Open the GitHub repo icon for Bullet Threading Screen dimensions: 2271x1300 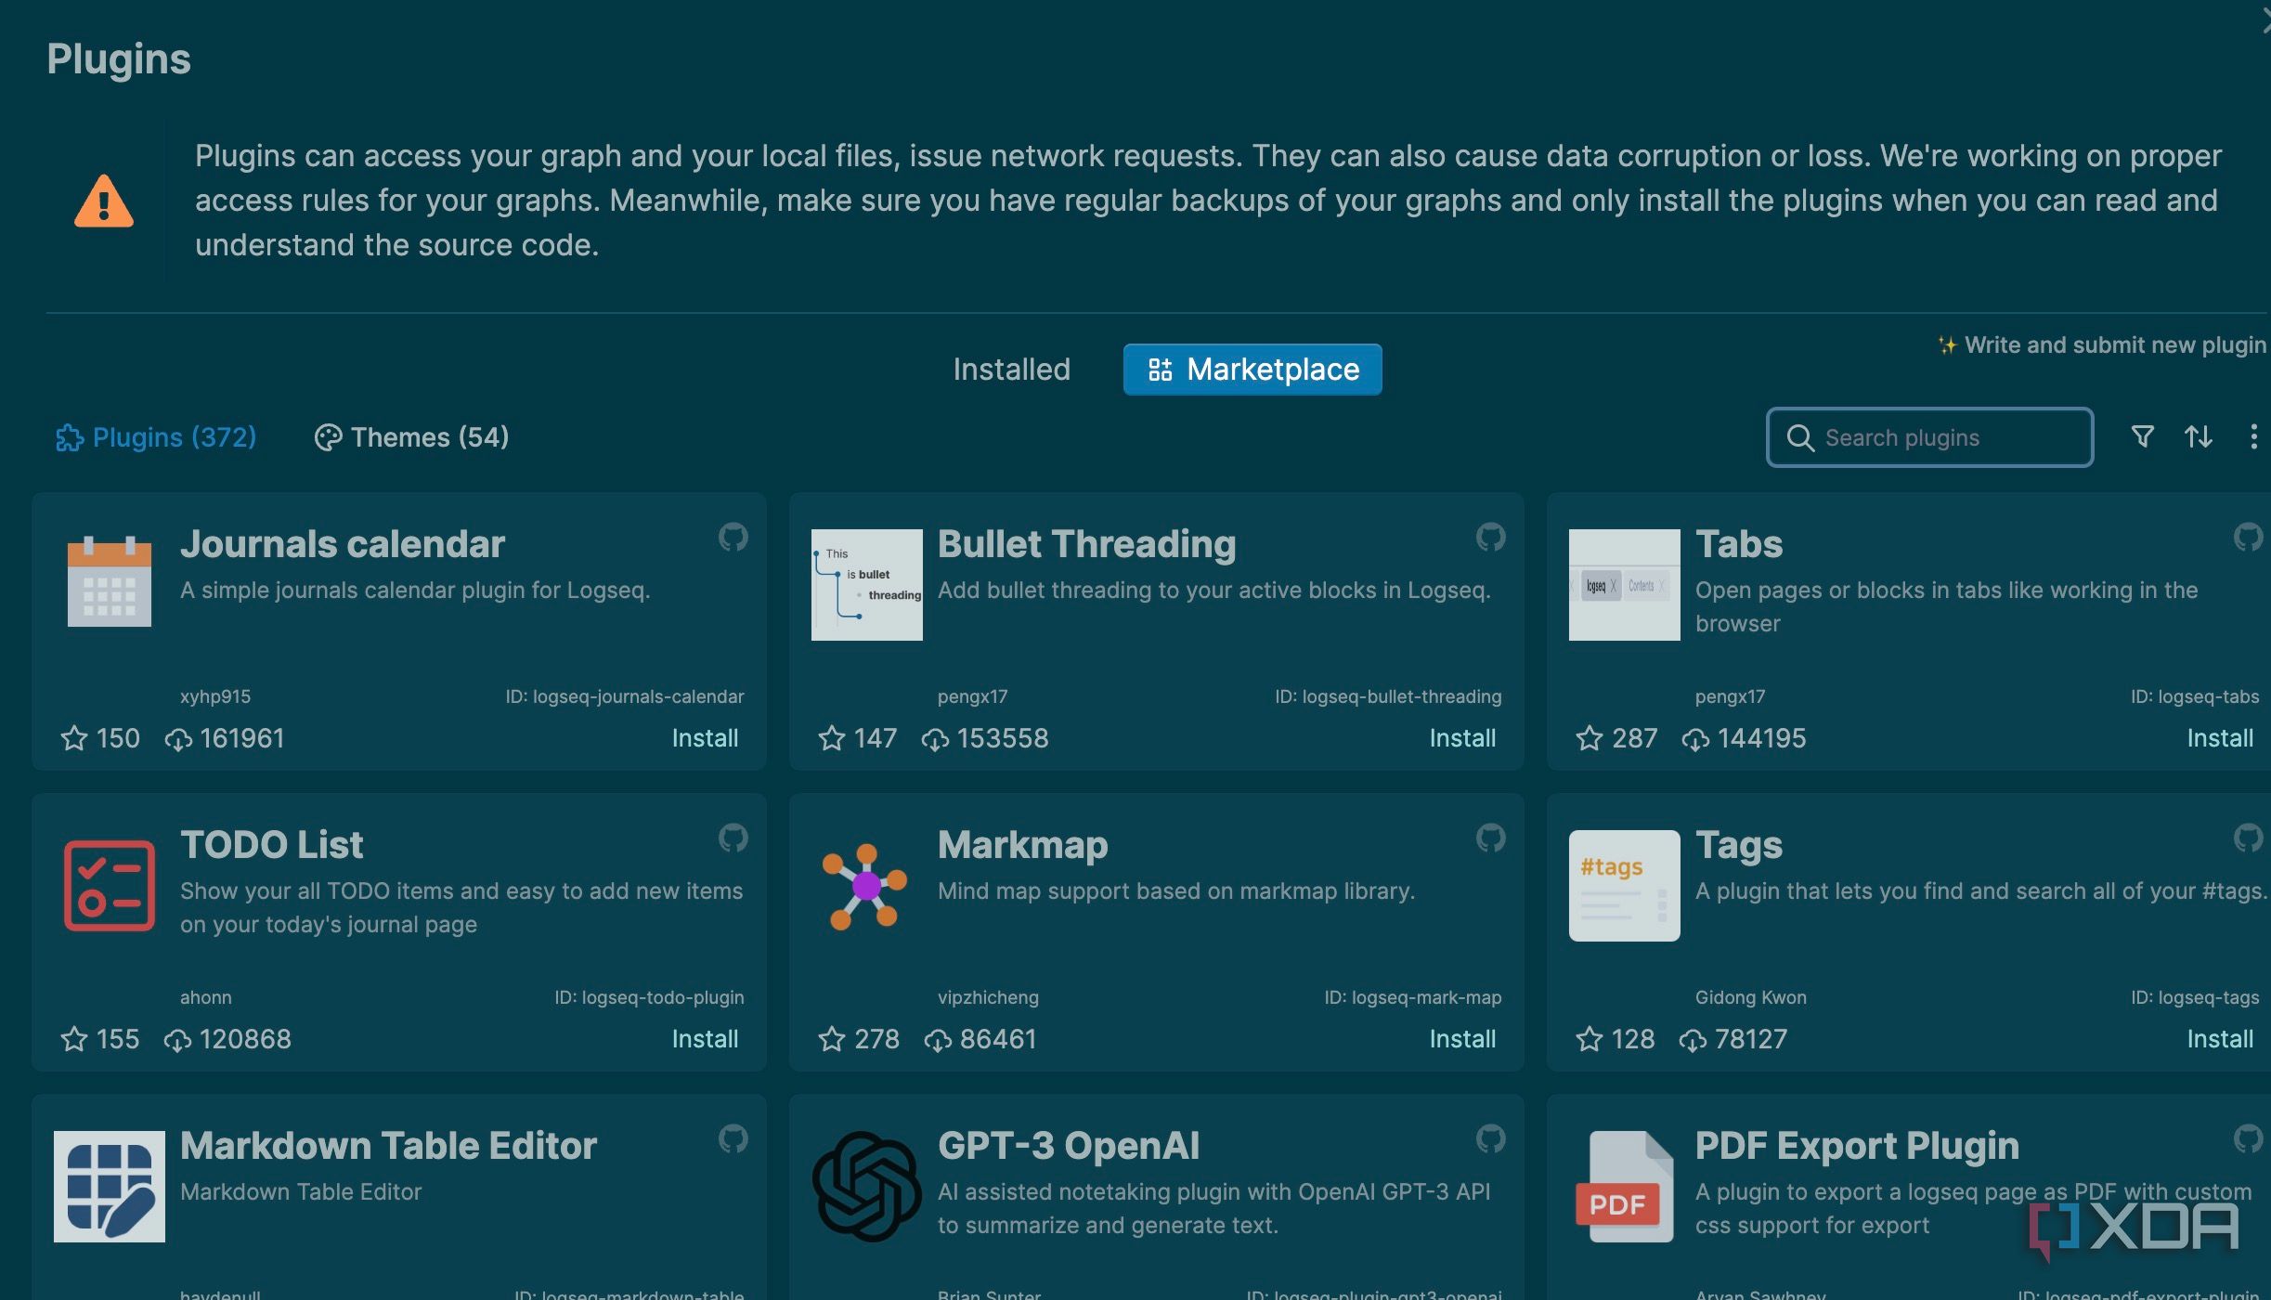(x=1490, y=537)
